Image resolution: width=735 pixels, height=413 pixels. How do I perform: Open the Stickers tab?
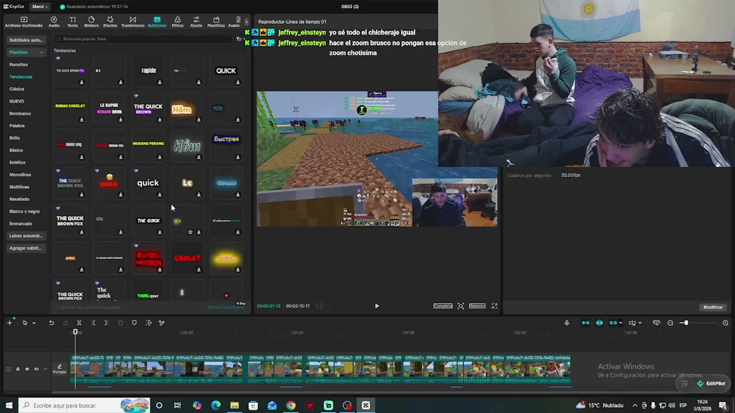coord(91,22)
